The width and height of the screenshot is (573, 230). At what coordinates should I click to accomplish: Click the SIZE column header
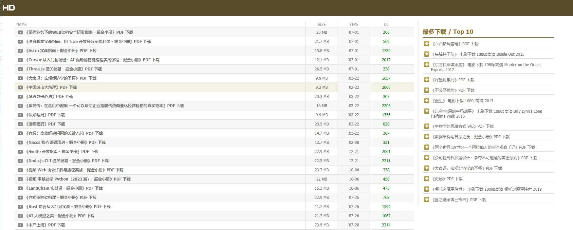322,25
